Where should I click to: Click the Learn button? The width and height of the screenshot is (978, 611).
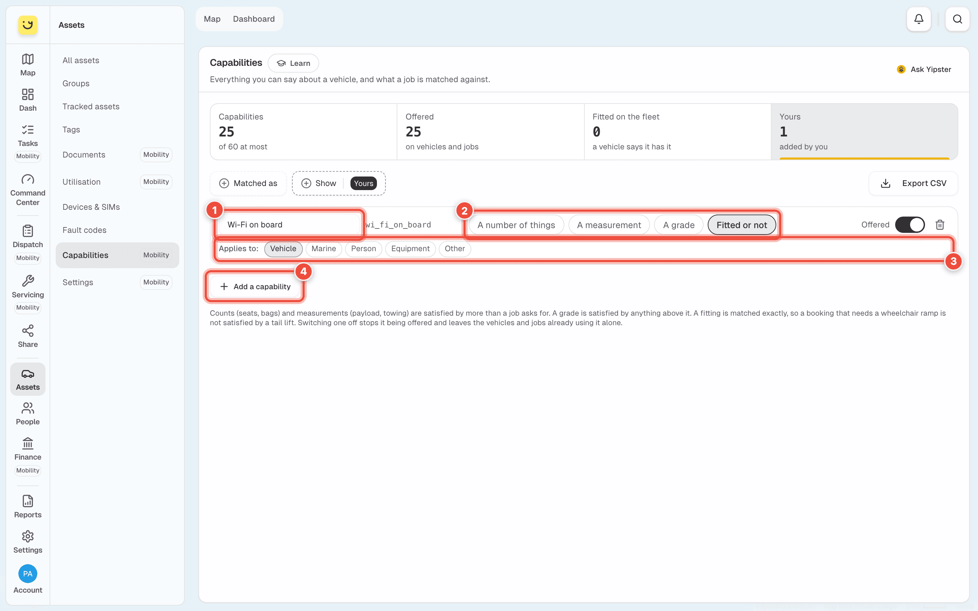(293, 63)
